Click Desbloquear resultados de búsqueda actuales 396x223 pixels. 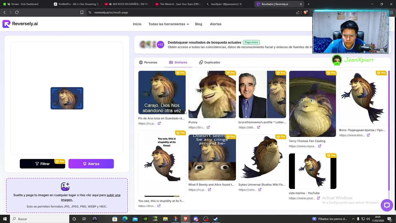click(204, 42)
